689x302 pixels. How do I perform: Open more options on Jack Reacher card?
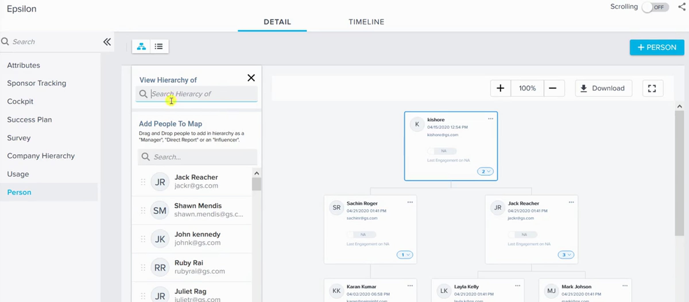coord(571,202)
